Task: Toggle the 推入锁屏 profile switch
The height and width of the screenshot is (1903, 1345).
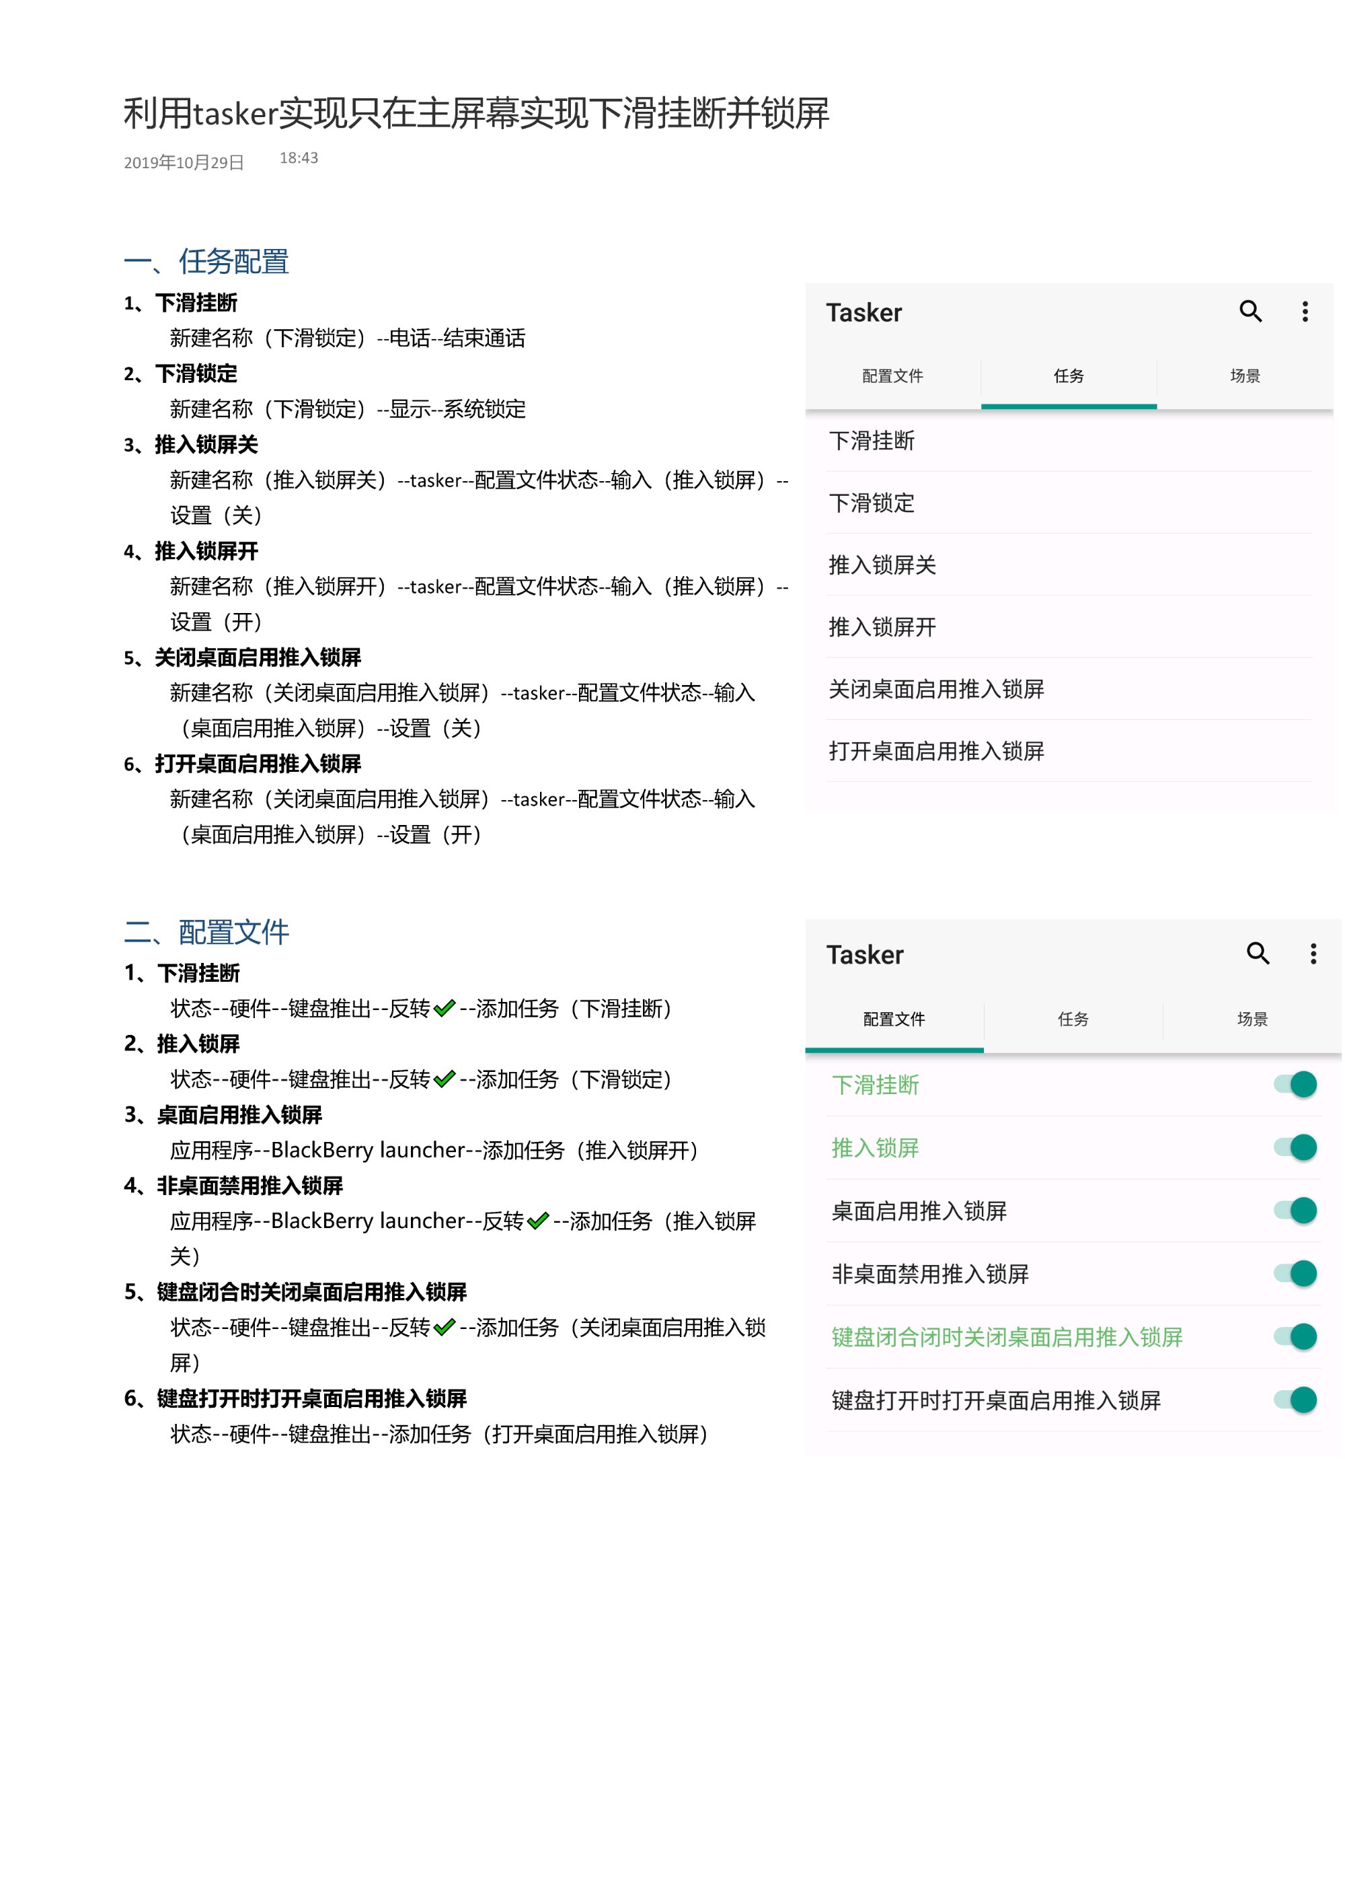Action: pos(1297,1147)
